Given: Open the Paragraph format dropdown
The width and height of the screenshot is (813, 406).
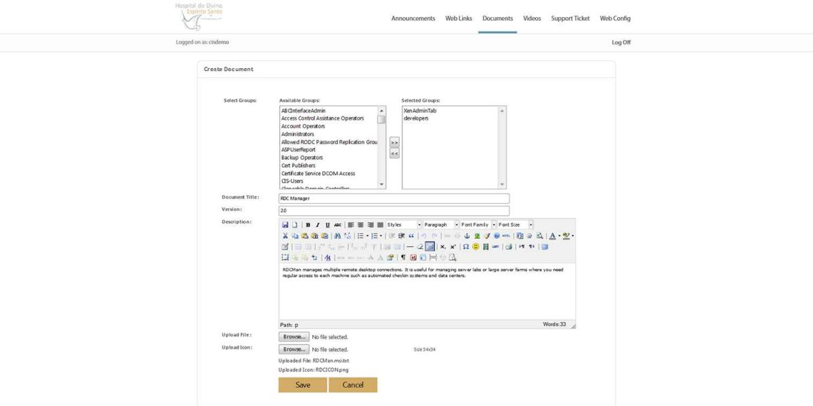Looking at the screenshot, I should pos(440,224).
